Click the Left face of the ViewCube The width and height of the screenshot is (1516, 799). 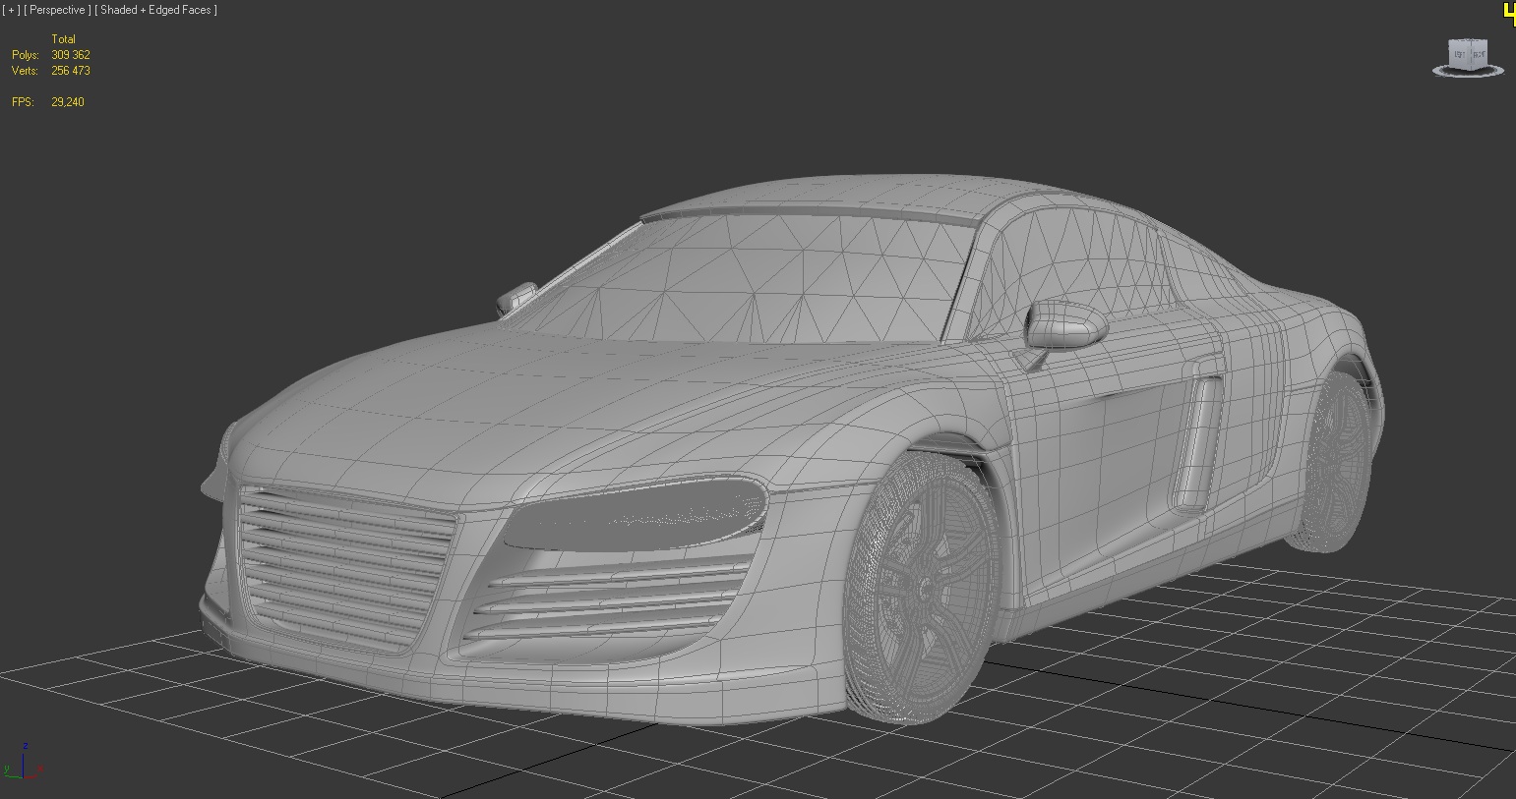(x=1460, y=55)
